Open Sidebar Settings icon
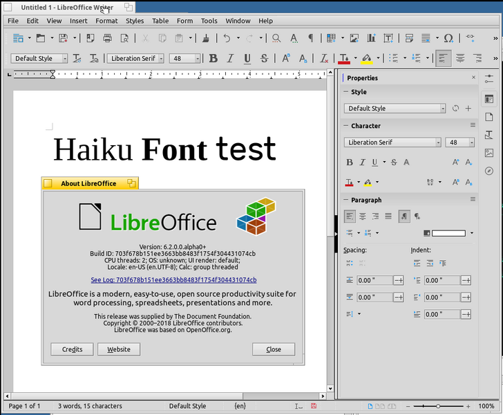This screenshot has width=503, height=415. click(x=489, y=79)
